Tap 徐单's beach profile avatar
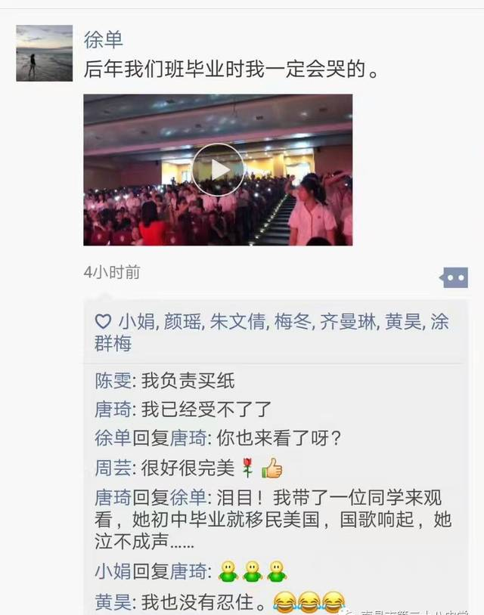The image size is (484, 615). click(45, 54)
